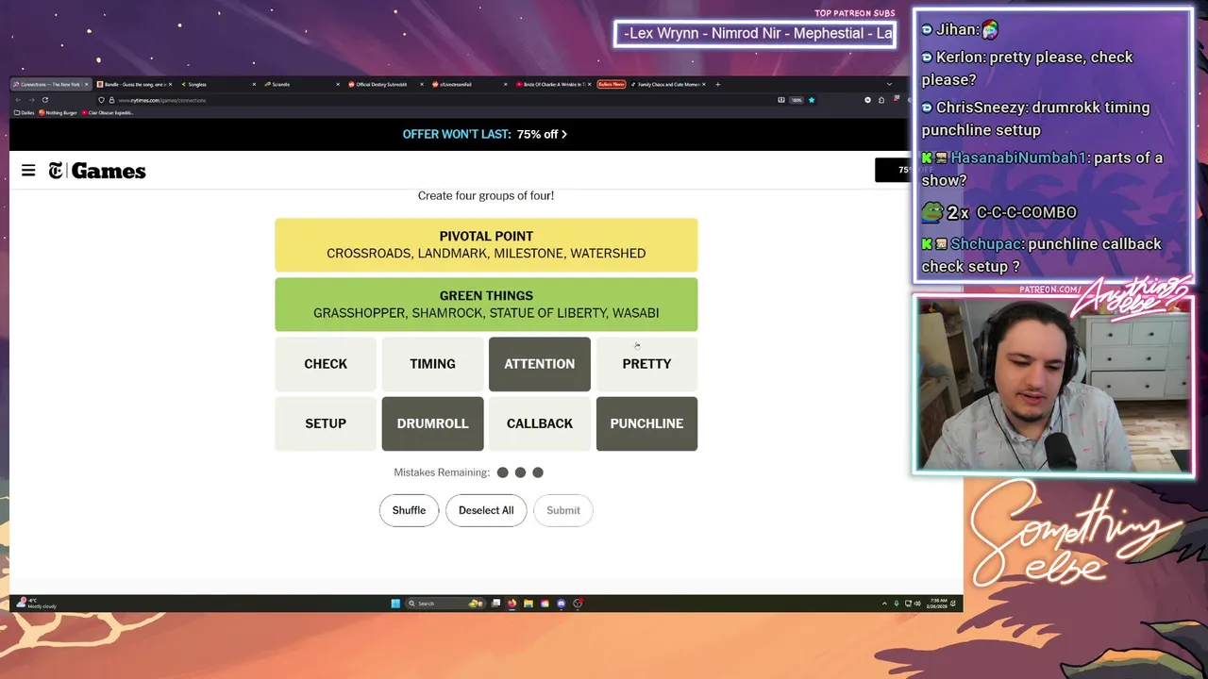
Task: Deselect the PUNCHLINE tile
Action: pyautogui.click(x=646, y=423)
